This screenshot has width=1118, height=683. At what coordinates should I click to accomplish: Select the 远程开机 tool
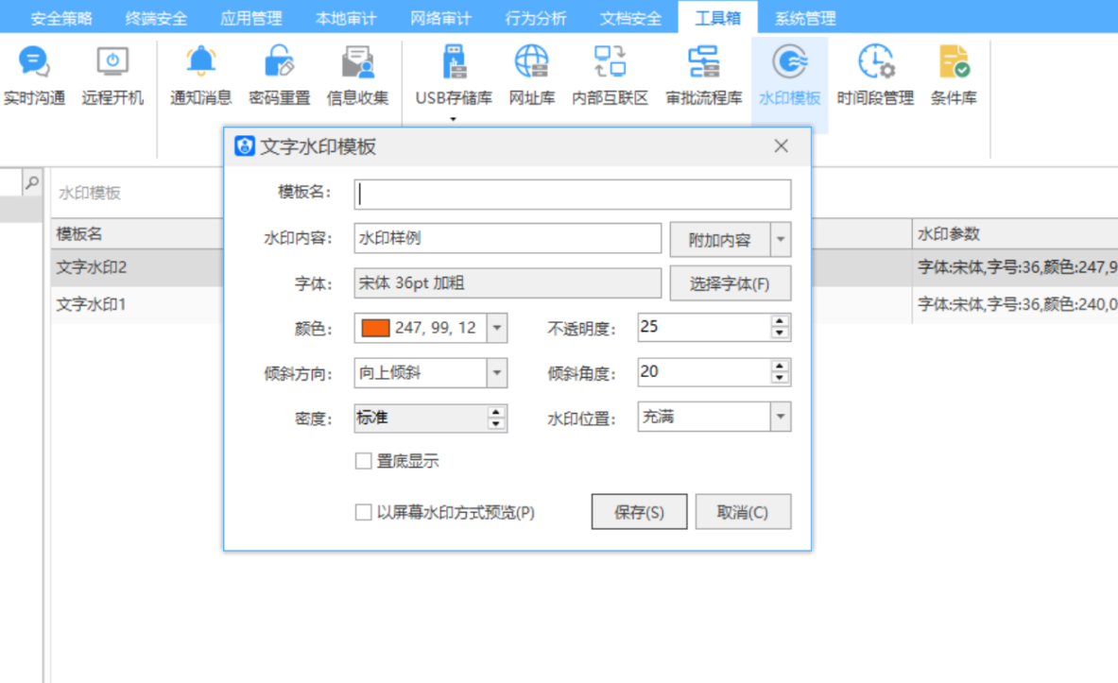pyautogui.click(x=112, y=76)
